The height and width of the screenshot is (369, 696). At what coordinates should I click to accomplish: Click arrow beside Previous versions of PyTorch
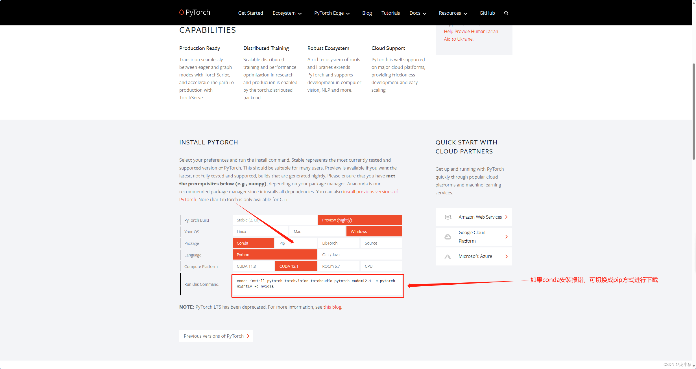(248, 336)
